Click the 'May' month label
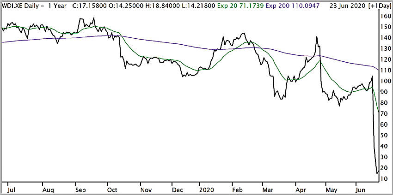The height and width of the screenshot is (195, 393). pyautogui.click(x=332, y=190)
